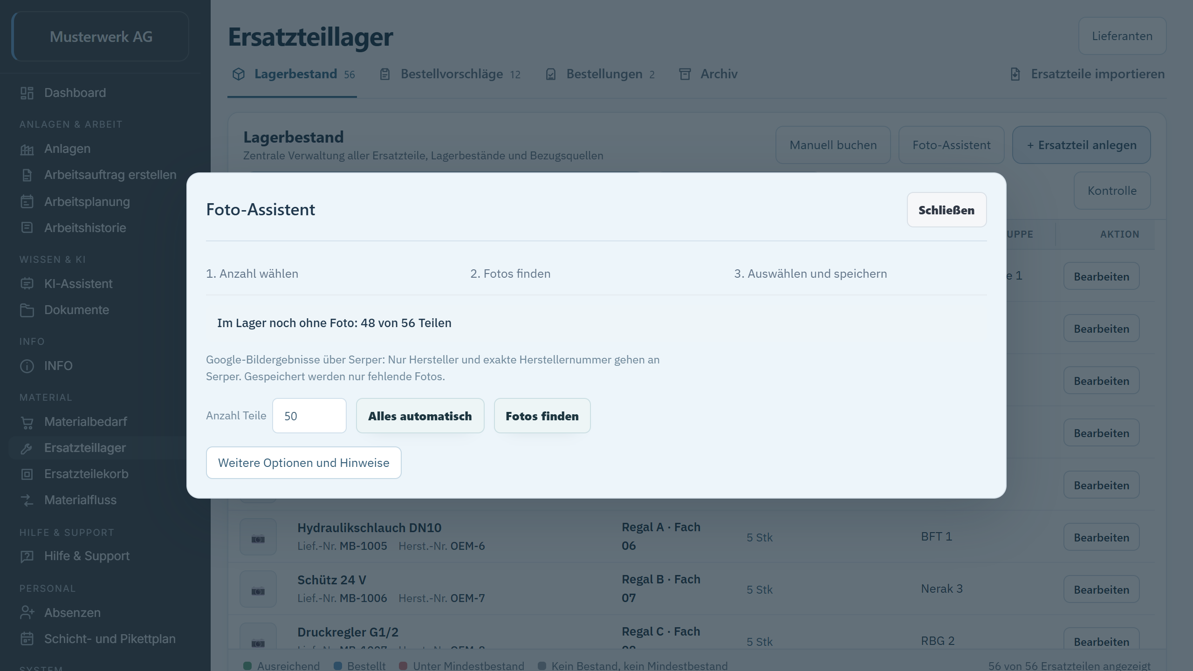Click Bearbeiten for Hydraulikschlauch DN10
The height and width of the screenshot is (671, 1193).
click(x=1102, y=537)
